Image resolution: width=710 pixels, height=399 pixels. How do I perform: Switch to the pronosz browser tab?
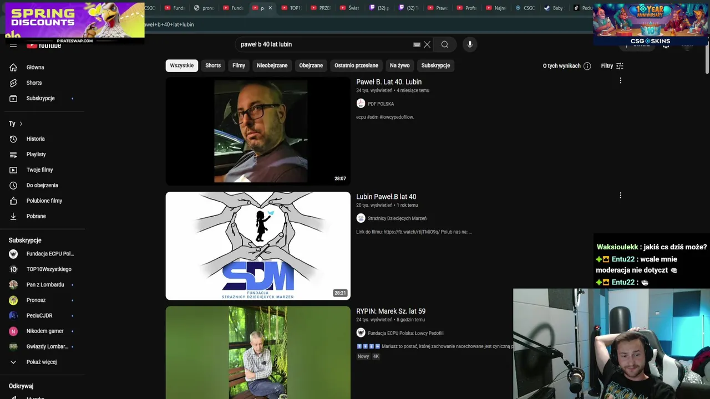coord(204,8)
